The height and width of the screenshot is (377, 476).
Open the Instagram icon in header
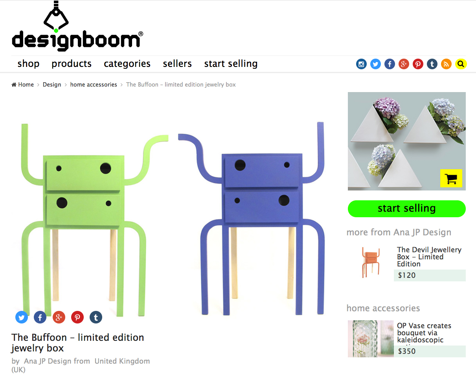(361, 64)
